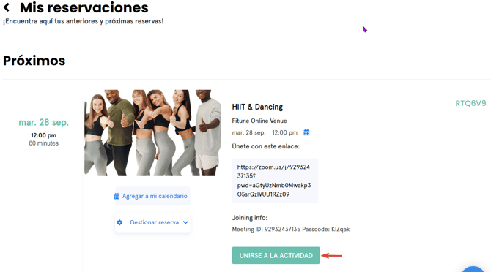491x272 pixels.
Task: Open the HIIT & Dancing class photo
Action: click(152, 133)
